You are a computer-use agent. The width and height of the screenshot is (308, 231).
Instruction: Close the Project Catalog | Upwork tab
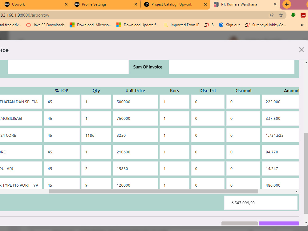click(205, 4)
